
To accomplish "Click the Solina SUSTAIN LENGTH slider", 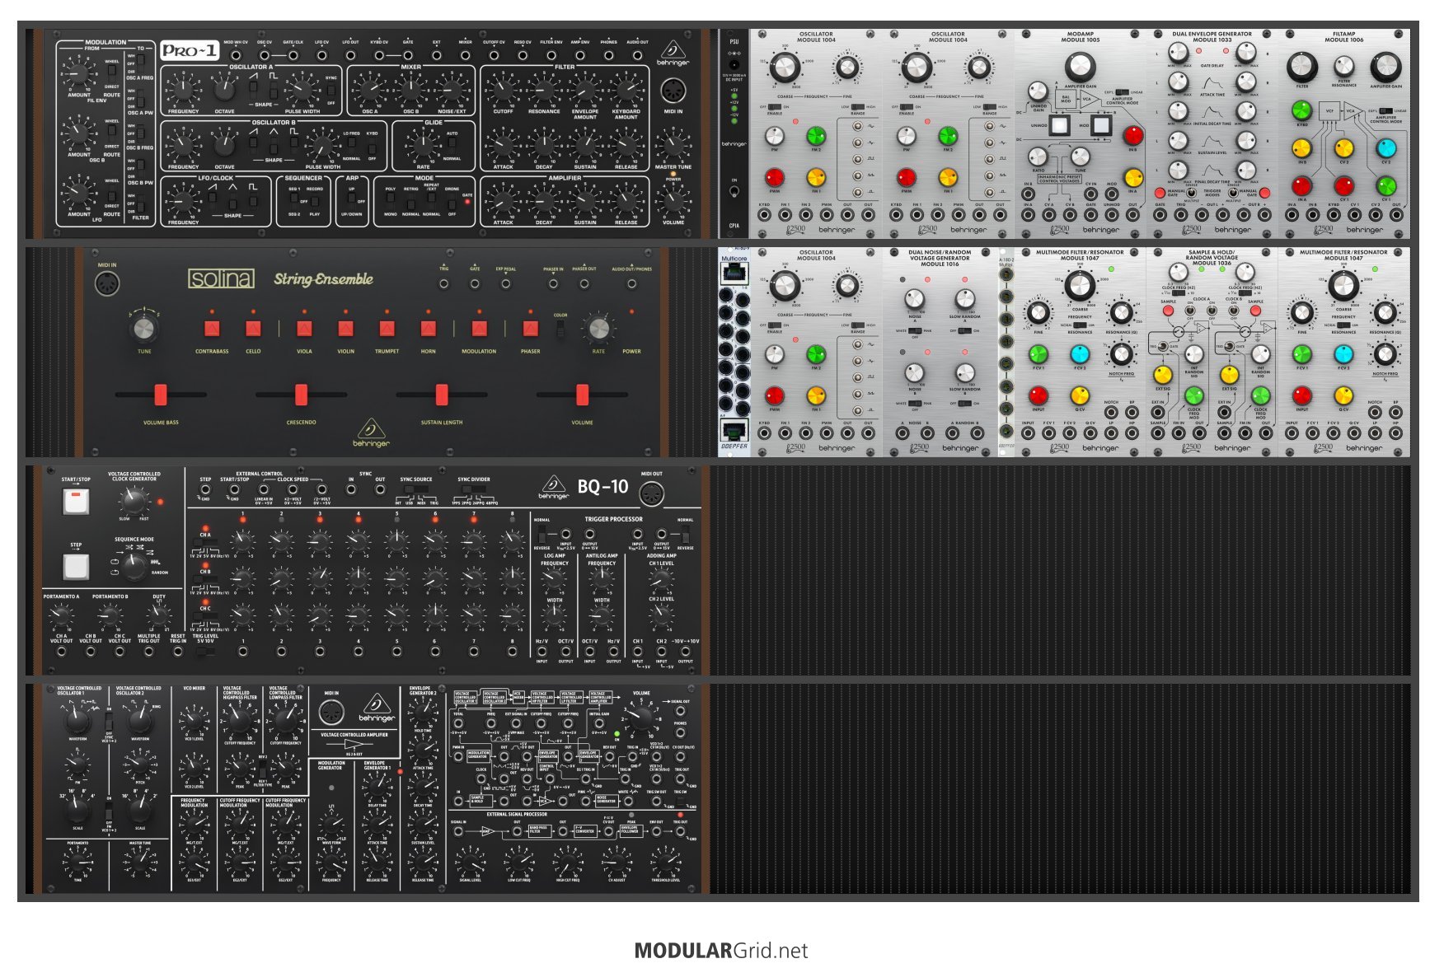I will point(442,395).
